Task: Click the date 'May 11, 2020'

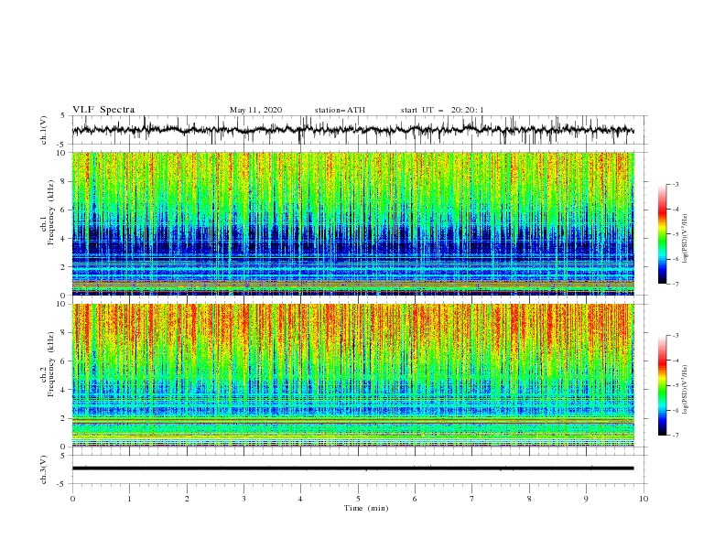Action: 255,110
